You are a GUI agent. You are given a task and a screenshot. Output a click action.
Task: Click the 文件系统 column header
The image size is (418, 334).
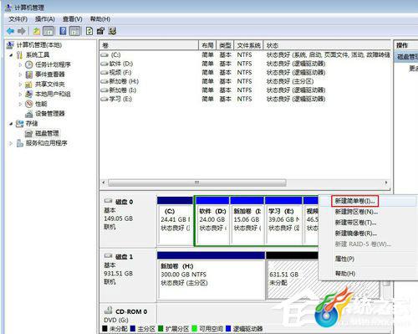[248, 45]
